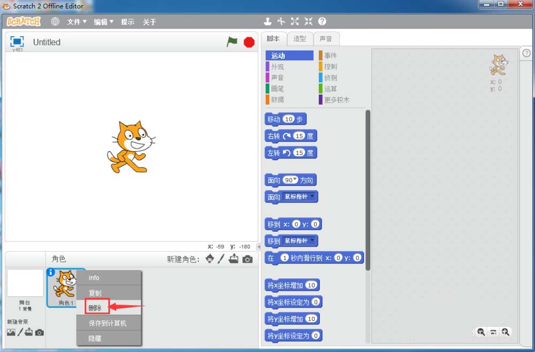Choose 复制 in the context menu

109,293
